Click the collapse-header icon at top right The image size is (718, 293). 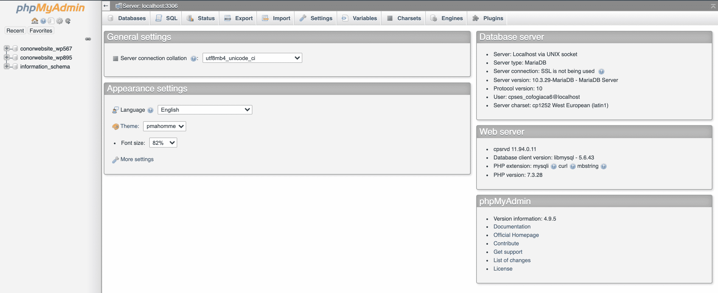coord(713,6)
